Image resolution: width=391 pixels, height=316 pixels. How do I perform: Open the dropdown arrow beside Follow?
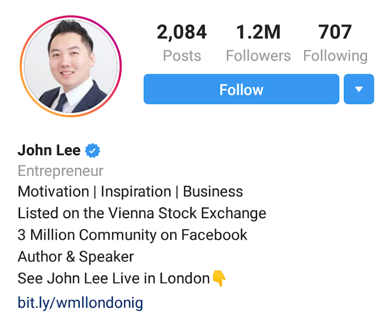[x=359, y=89]
